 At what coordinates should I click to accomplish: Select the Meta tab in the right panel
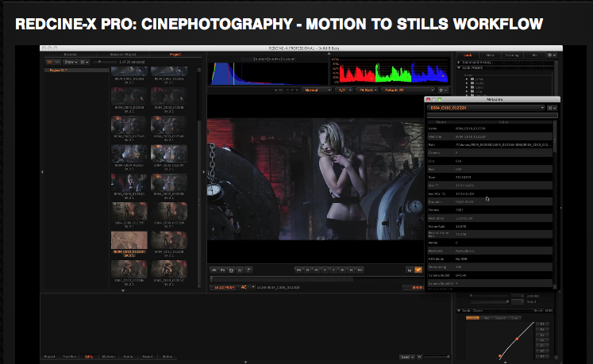tap(490, 56)
